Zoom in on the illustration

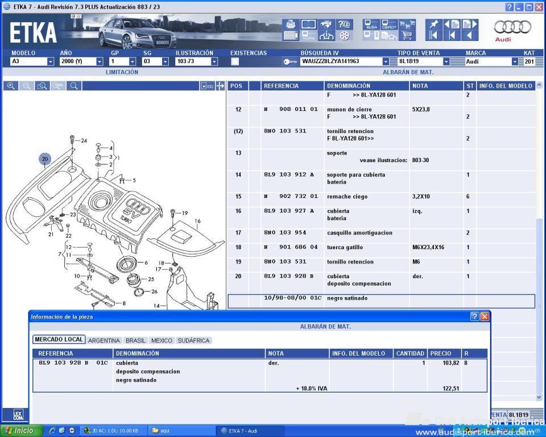11,86
